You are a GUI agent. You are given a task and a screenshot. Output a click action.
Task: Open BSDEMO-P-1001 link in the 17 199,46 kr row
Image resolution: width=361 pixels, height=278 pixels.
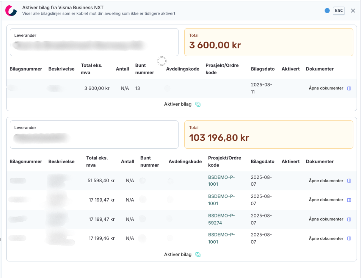tap(221, 238)
